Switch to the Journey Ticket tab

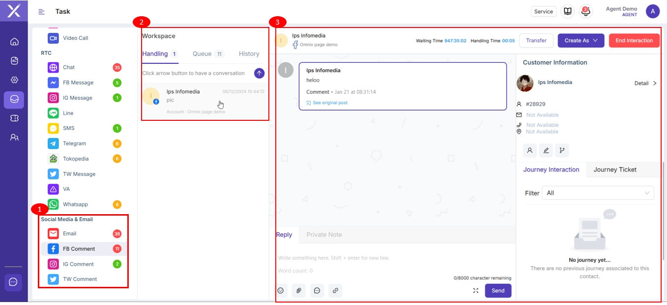615,170
